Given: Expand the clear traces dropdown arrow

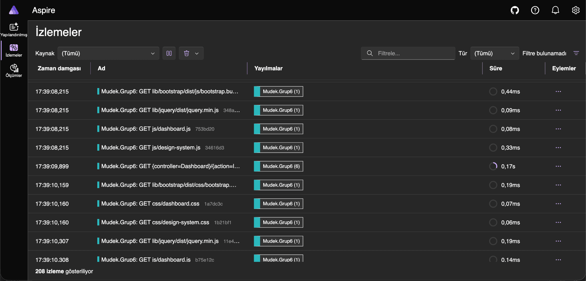Looking at the screenshot, I should [x=197, y=53].
